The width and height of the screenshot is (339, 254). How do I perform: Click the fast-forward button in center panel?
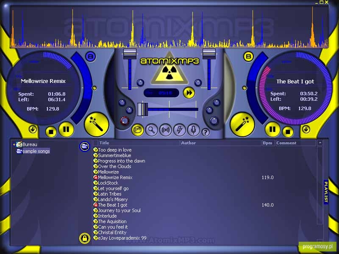pyautogui.click(x=189, y=93)
